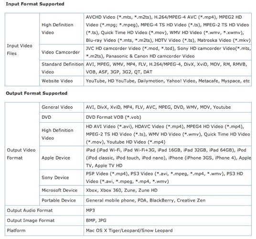The image size is (256, 239).
Task: Select the output 'High Definition Video' label cell
Action: [62, 134]
